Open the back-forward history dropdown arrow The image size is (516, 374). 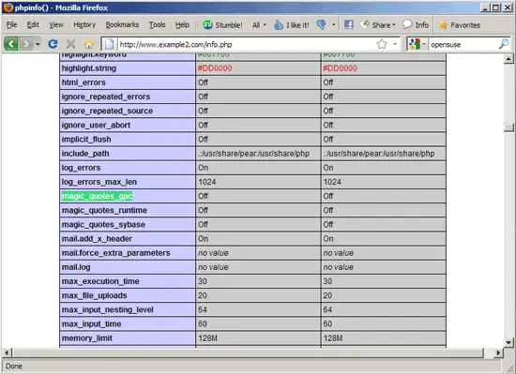(x=38, y=44)
